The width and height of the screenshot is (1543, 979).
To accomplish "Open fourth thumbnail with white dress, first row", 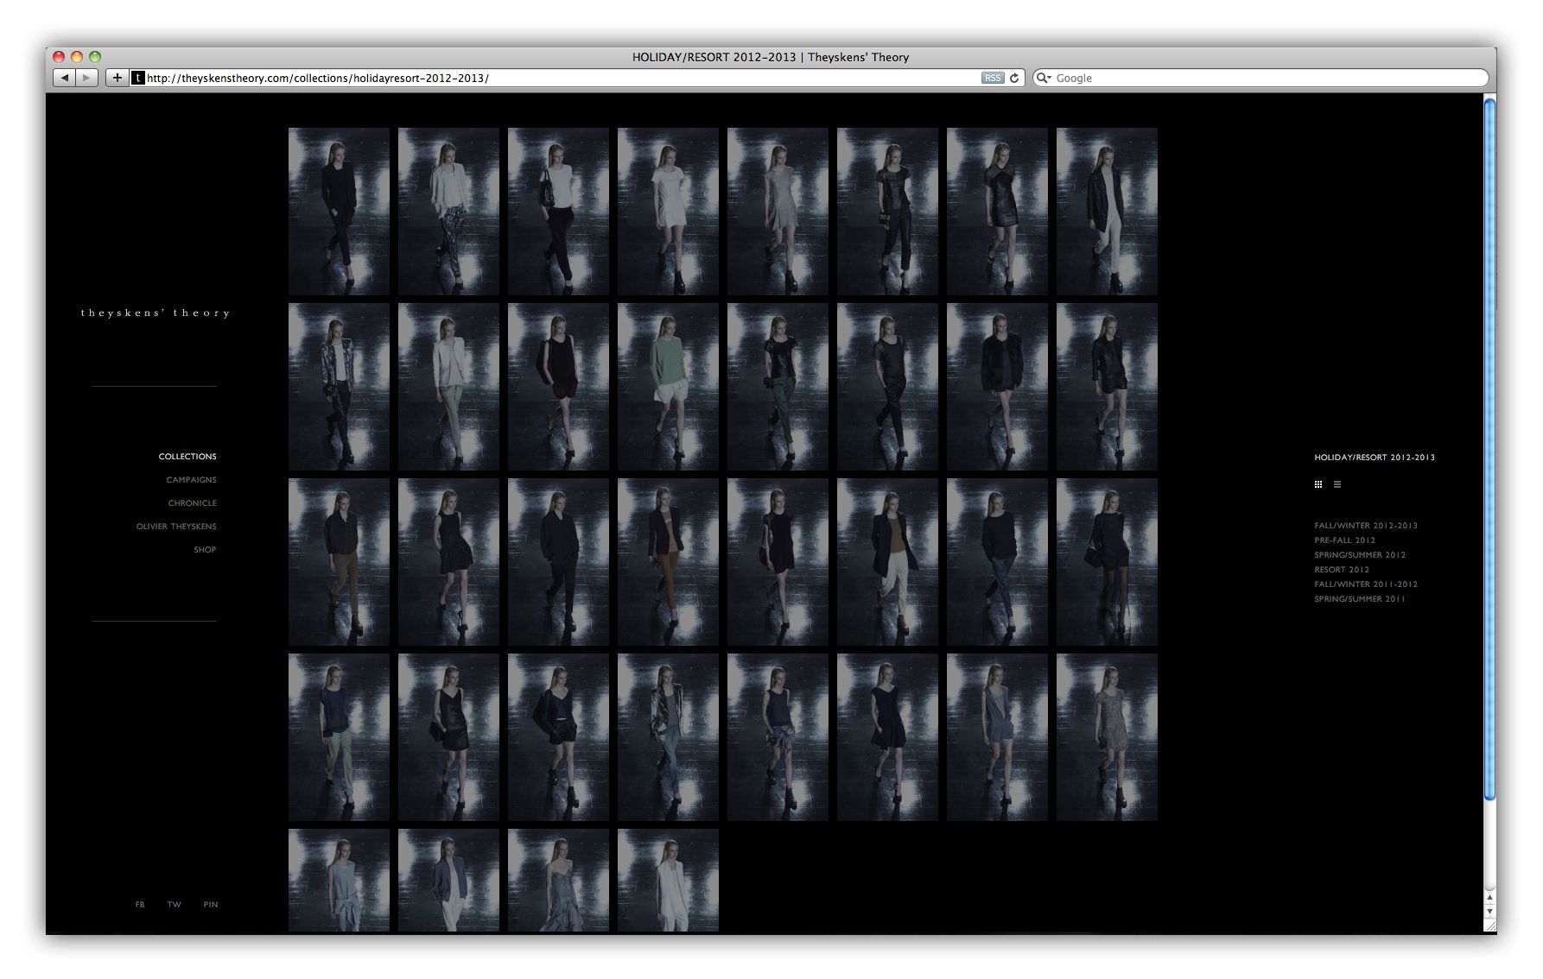I will coord(668,212).
